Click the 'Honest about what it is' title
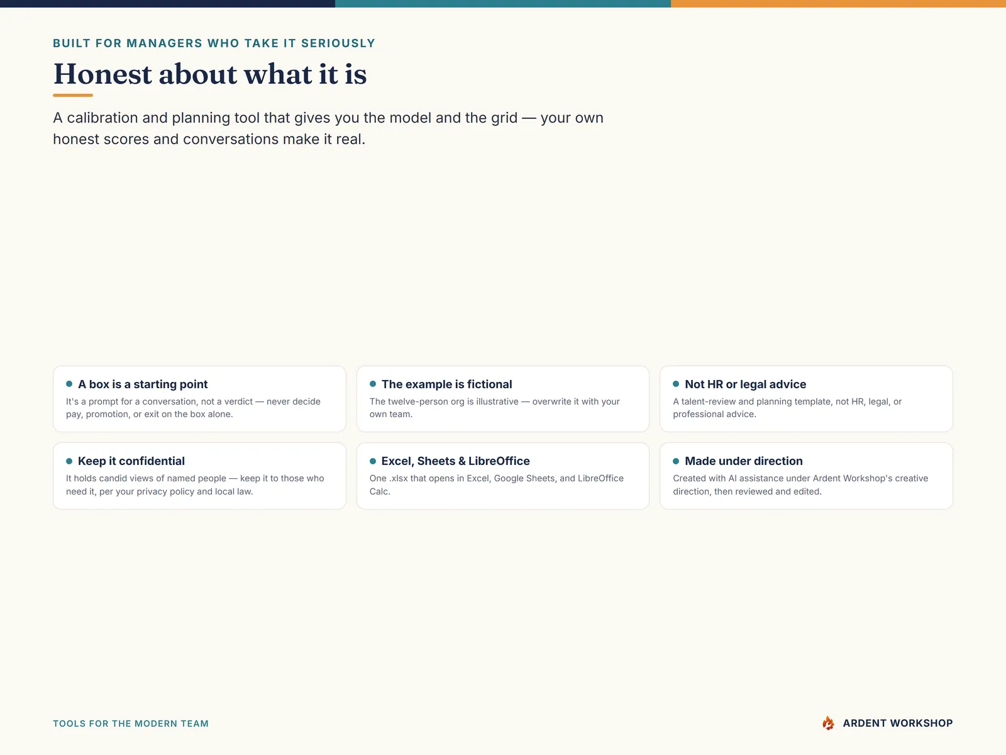The image size is (1006, 755). coord(210,74)
